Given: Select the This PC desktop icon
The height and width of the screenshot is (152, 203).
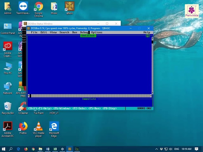Looking at the screenshot, I should tap(8, 68).
